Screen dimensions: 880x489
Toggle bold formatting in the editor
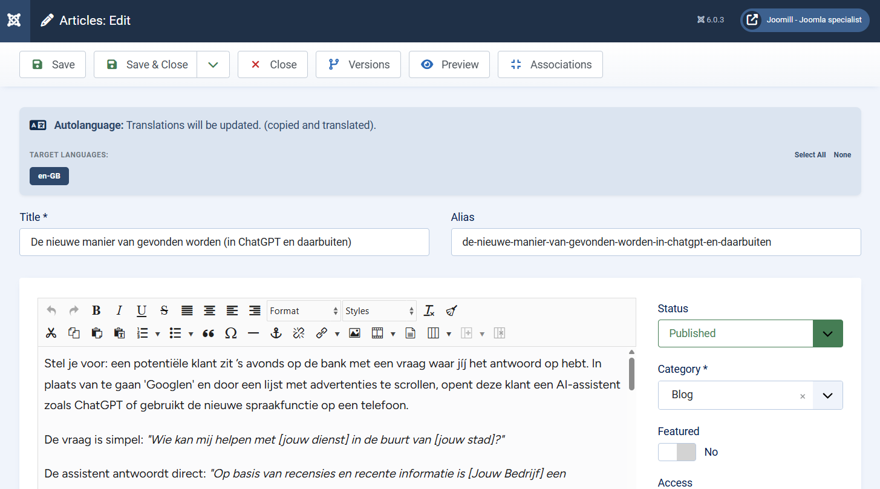click(96, 311)
